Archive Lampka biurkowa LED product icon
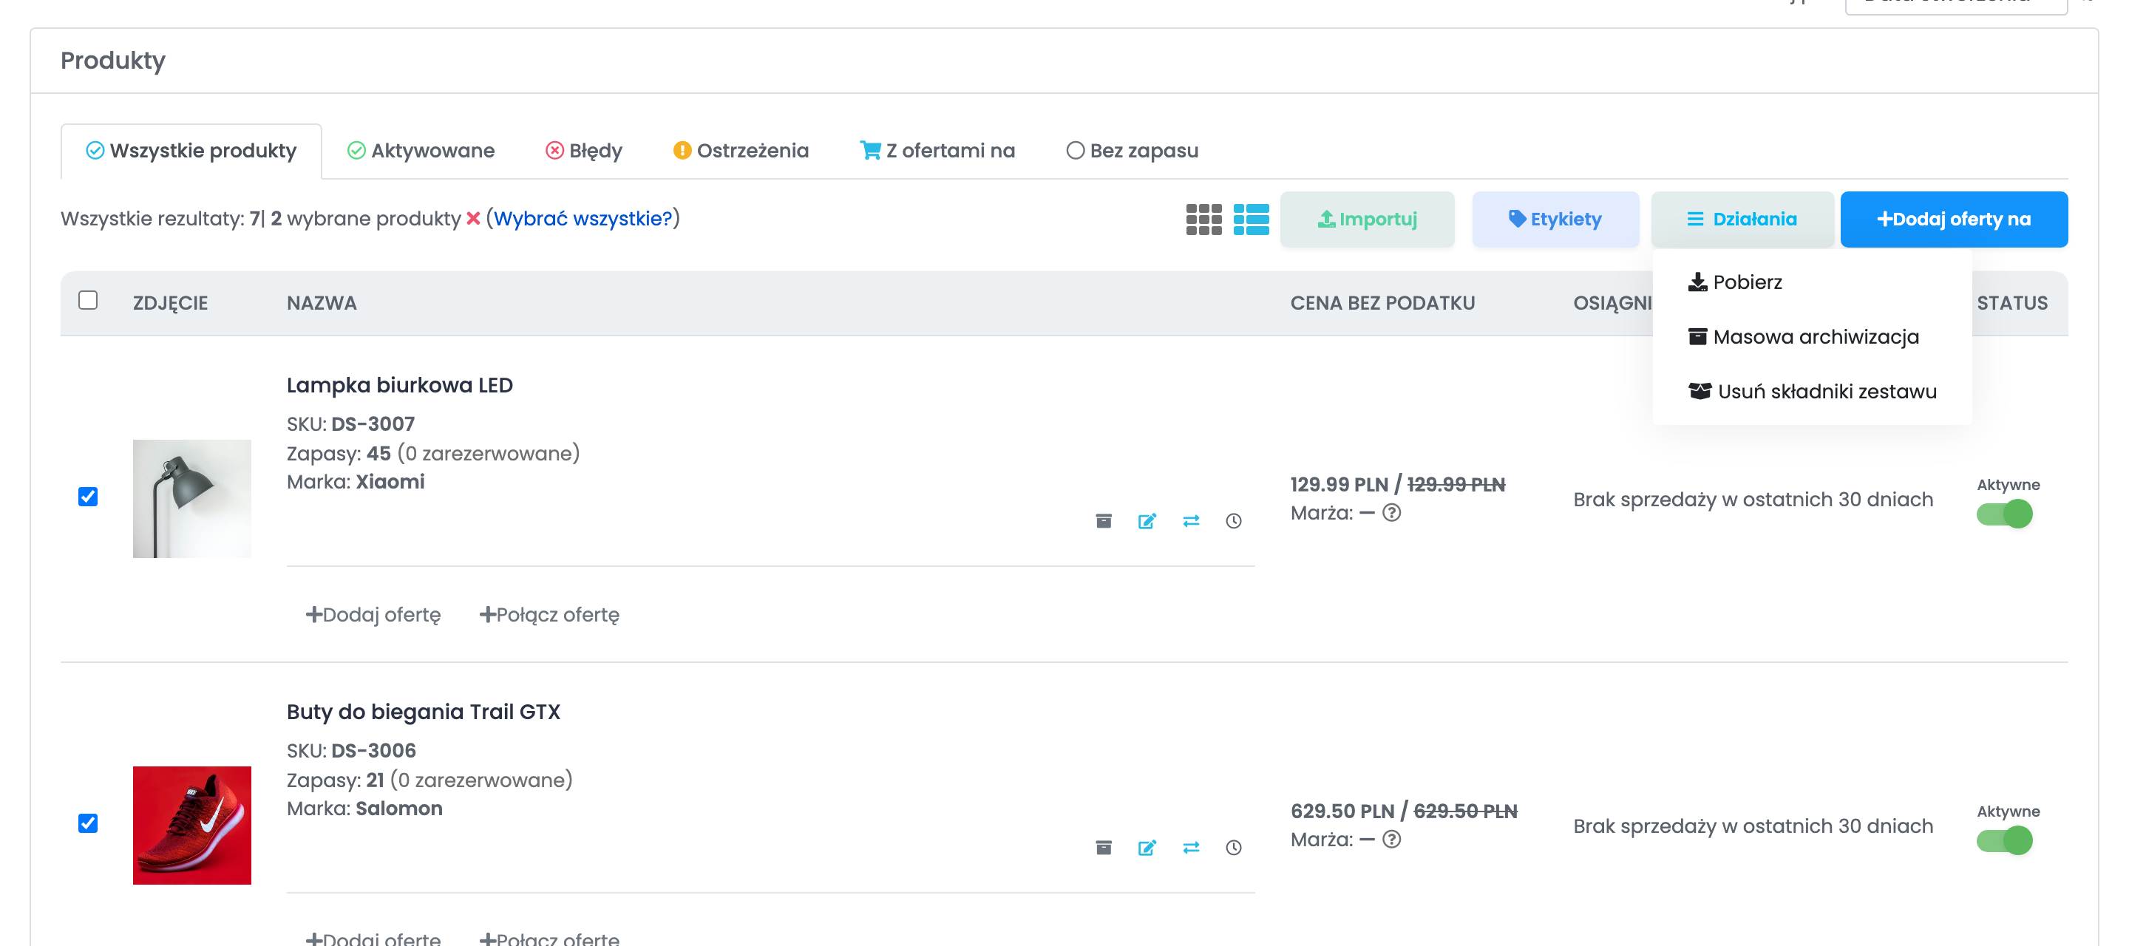Screen dimensions: 2129x946 click(x=1104, y=520)
